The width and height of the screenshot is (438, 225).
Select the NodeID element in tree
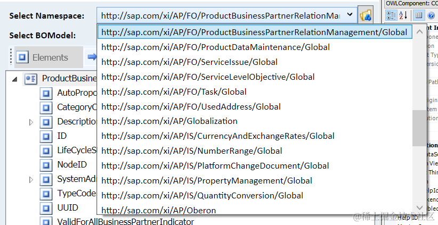(x=72, y=165)
